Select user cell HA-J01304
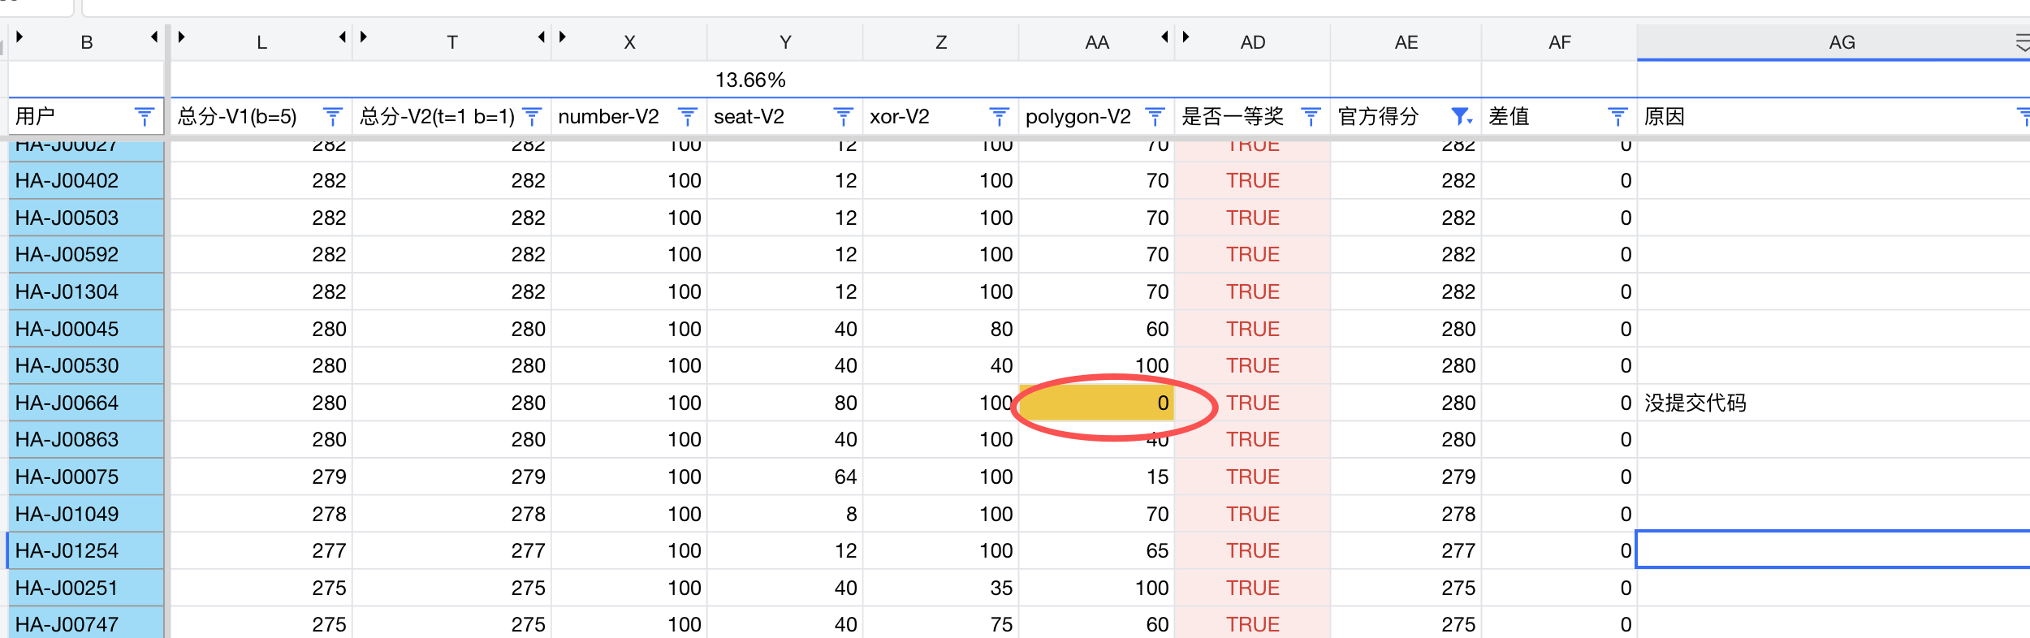Image resolution: width=2030 pixels, height=638 pixels. [86, 291]
